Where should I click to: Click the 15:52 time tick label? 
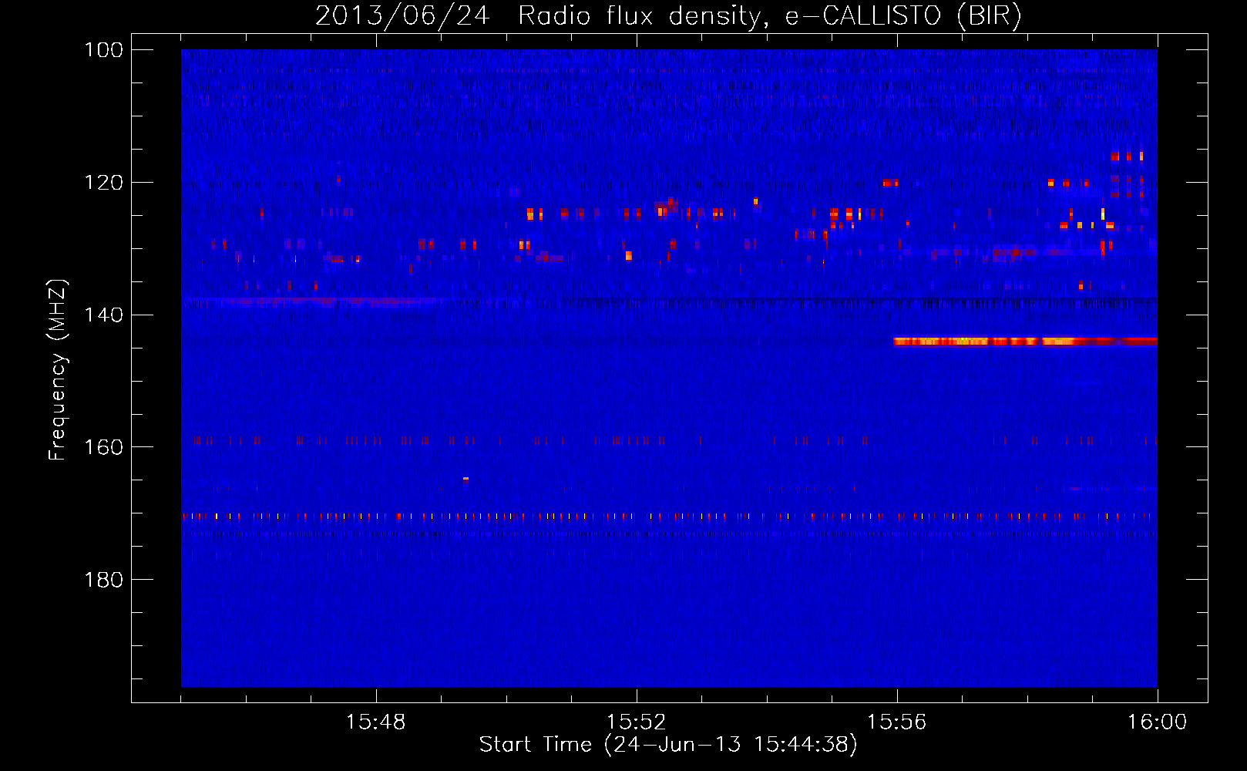(636, 722)
